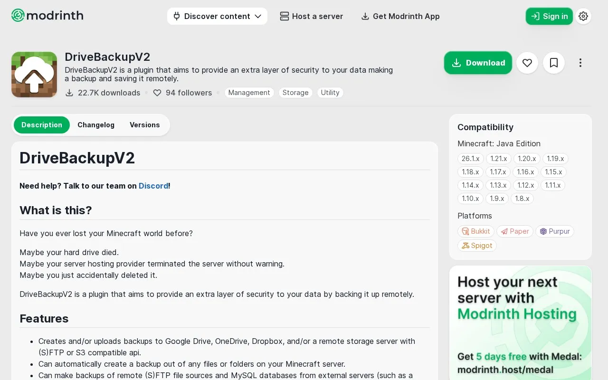Select the Purpur platform tag
Image resolution: width=608 pixels, height=380 pixels.
point(555,231)
